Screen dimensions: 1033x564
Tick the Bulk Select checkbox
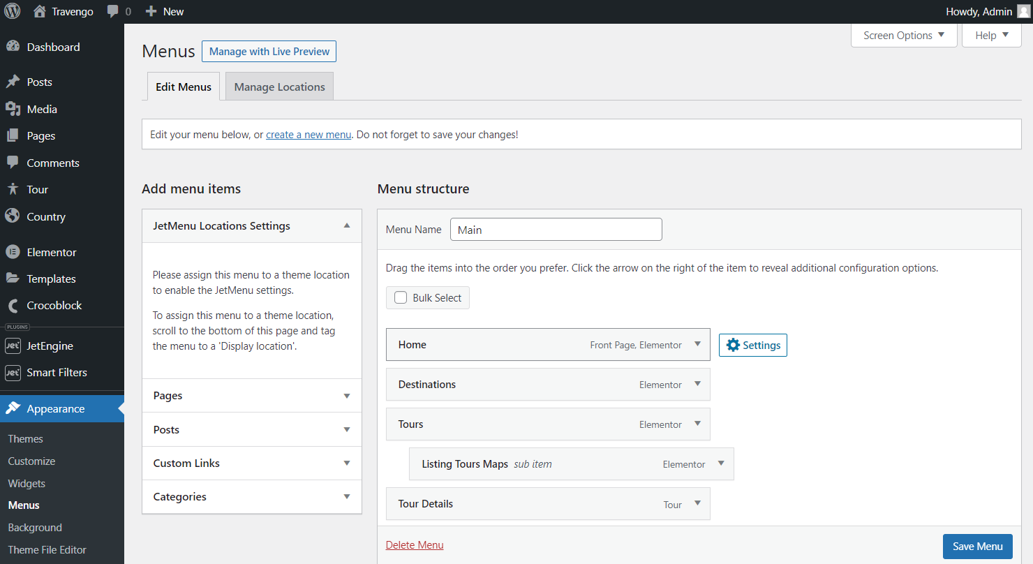click(401, 297)
